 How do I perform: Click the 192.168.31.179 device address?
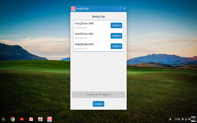pos(81,49)
